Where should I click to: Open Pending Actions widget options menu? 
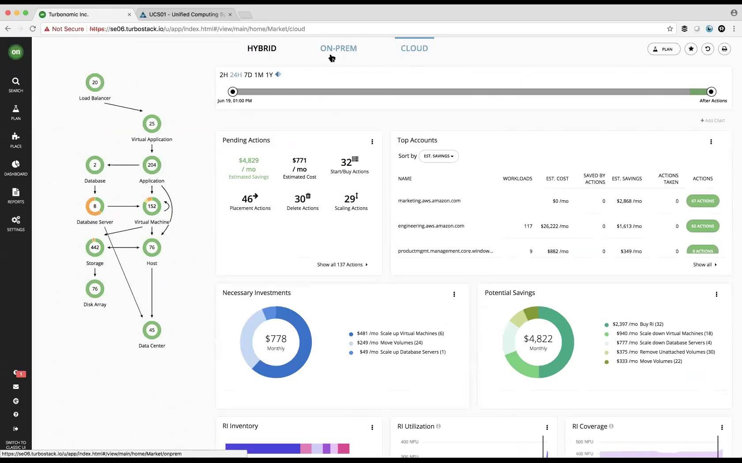pos(372,142)
